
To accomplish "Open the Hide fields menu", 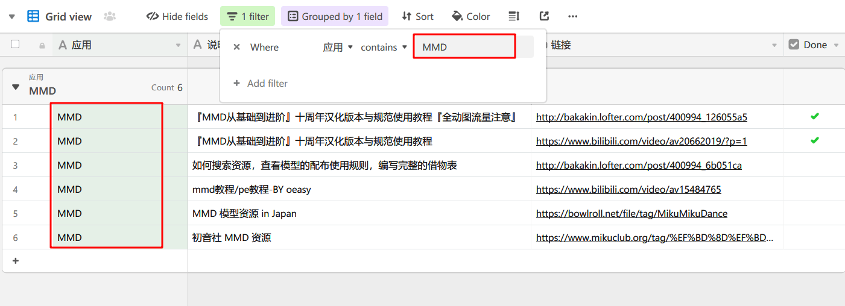I will pos(177,16).
